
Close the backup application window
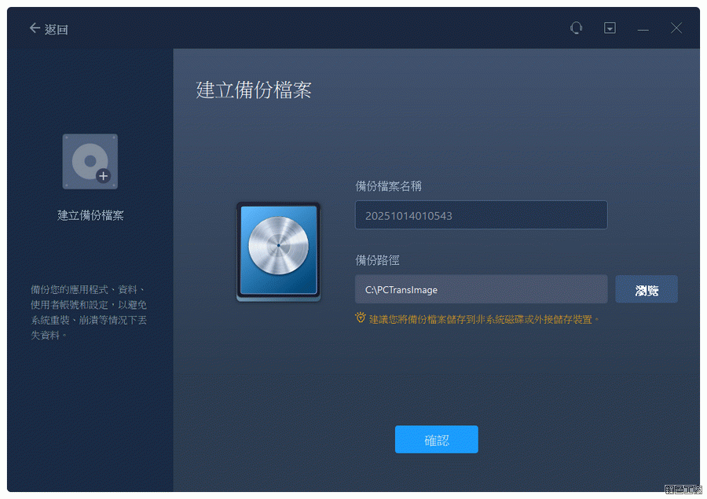(x=676, y=28)
